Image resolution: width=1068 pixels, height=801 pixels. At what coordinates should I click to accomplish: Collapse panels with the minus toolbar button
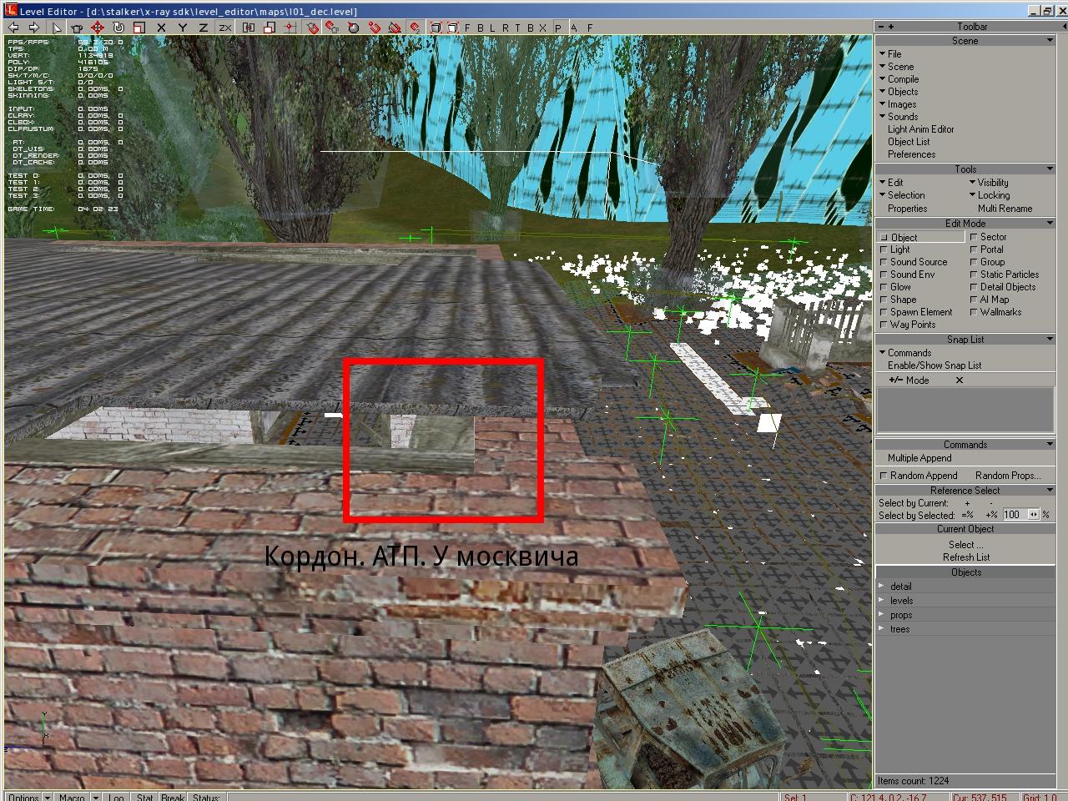(x=880, y=27)
